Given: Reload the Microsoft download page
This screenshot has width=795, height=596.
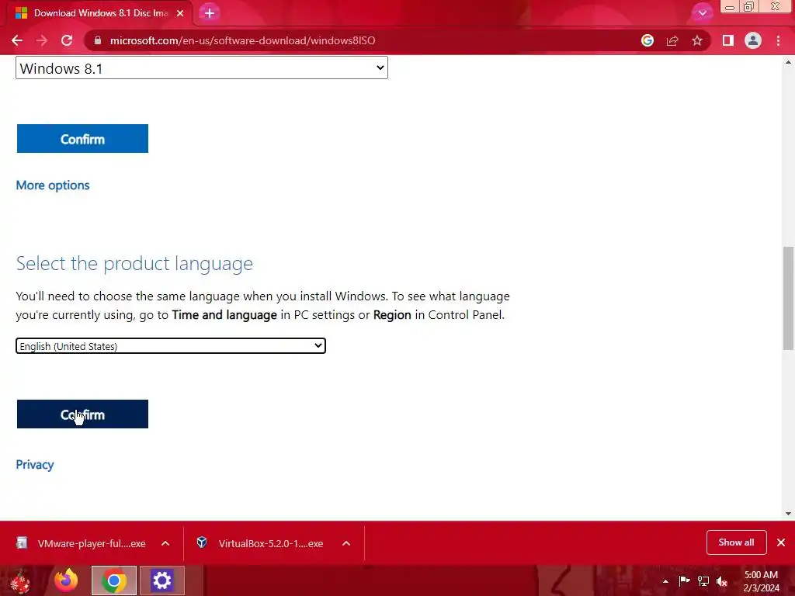Looking at the screenshot, I should click(x=67, y=40).
